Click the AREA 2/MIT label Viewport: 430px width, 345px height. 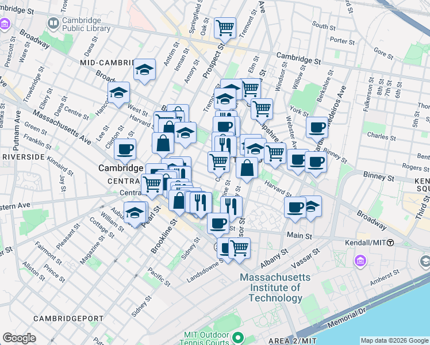tap(292, 341)
